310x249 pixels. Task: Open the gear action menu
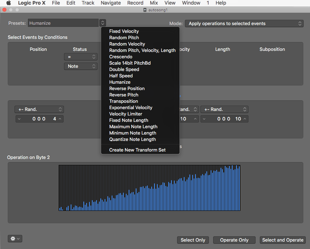pos(15,238)
